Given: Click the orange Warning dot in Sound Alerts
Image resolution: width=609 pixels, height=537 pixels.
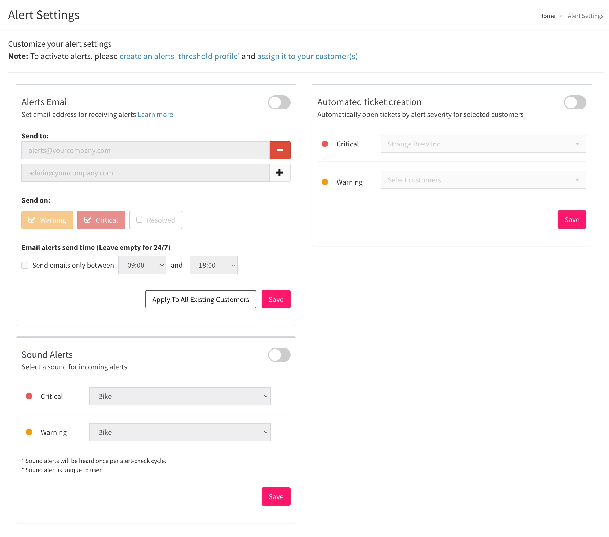Looking at the screenshot, I should pos(29,432).
